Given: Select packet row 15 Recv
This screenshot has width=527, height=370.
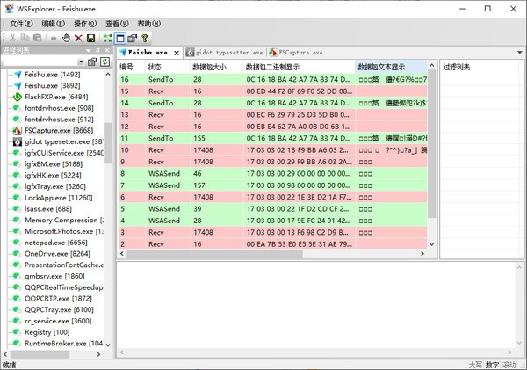Looking at the screenshot, I should tap(273, 91).
